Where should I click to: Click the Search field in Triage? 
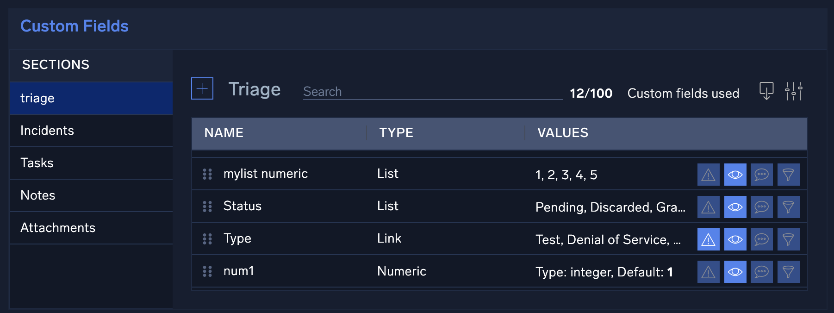coord(432,92)
